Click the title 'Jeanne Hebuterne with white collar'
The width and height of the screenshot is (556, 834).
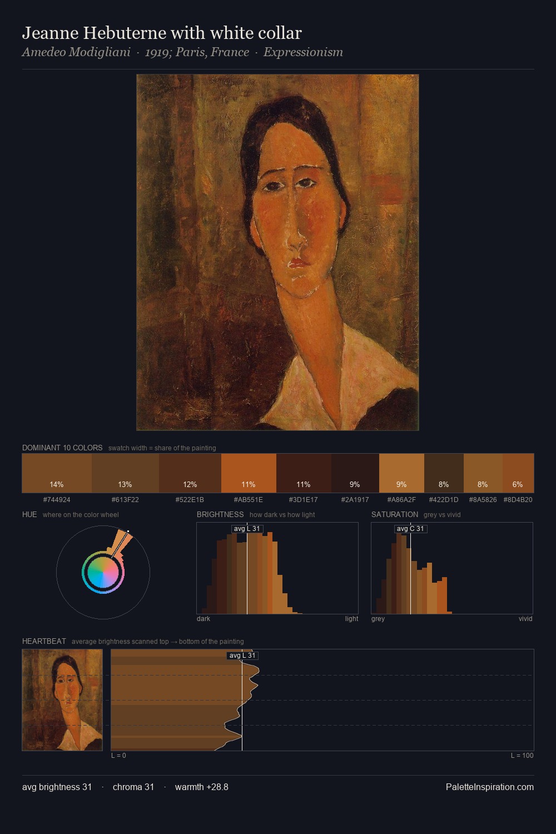162,33
